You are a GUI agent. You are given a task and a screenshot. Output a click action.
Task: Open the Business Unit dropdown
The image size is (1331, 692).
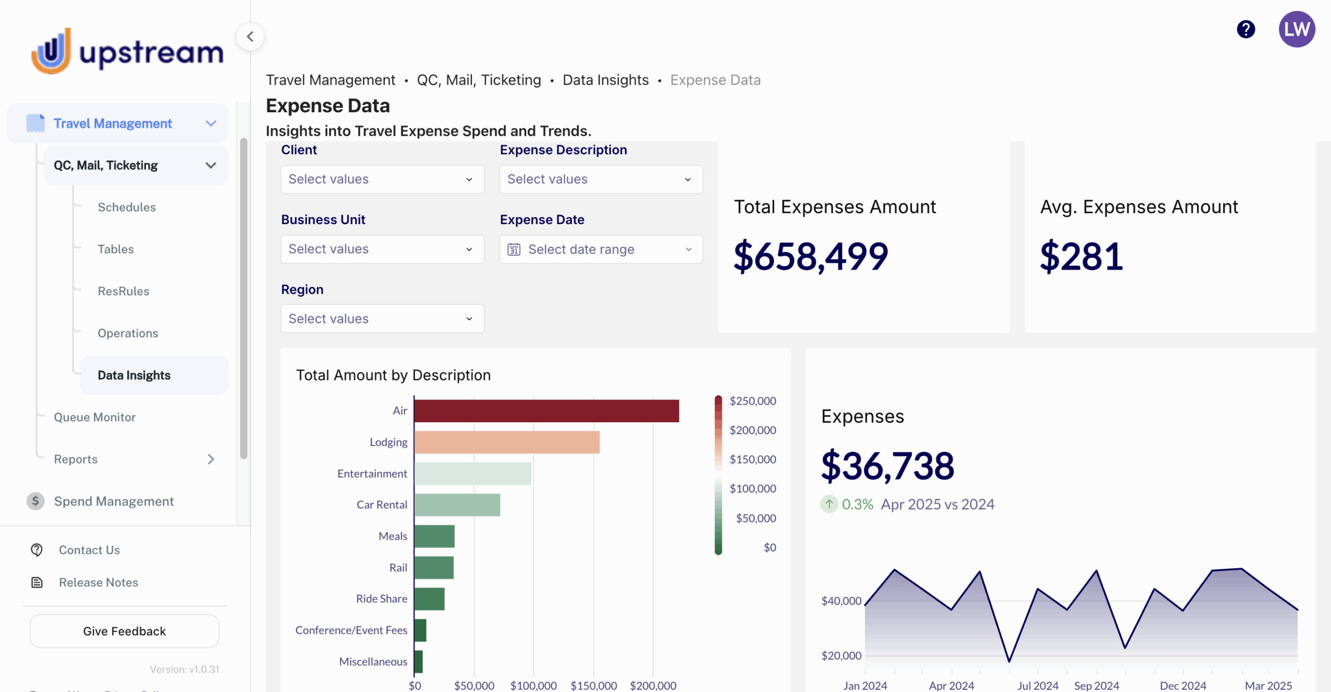pyautogui.click(x=382, y=249)
